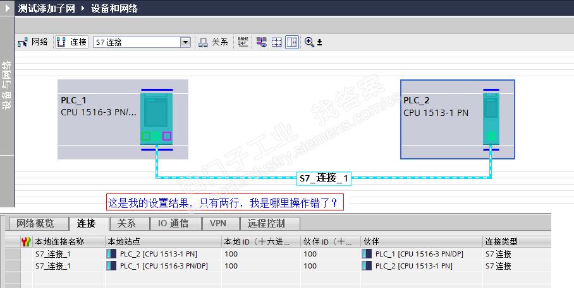
Task: Click the PLC_2 CPU 1513-1 module image
Action: 491,118
